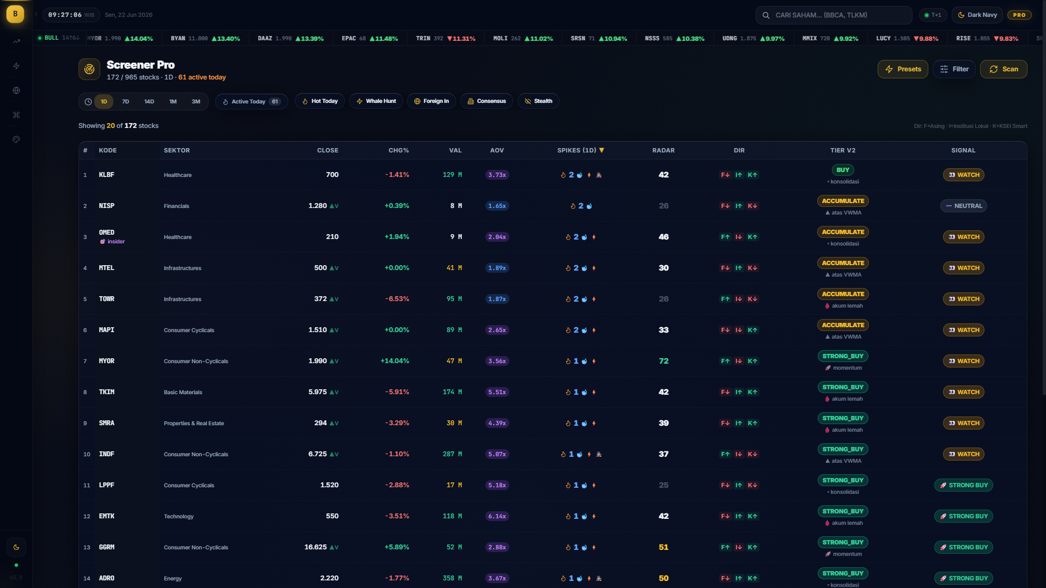Click the insider tag under OMED
This screenshot has height=588, width=1046.
(112, 242)
